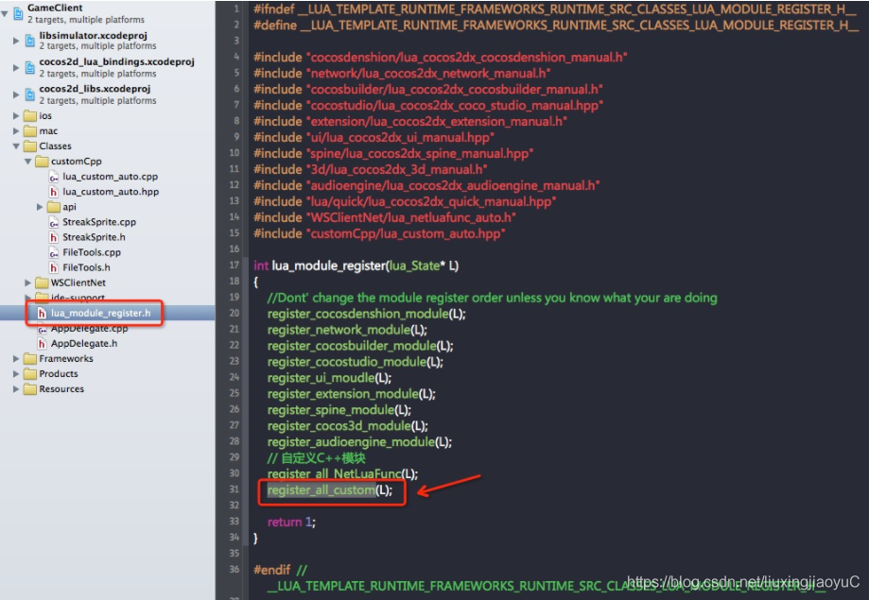869x600 pixels.
Task: Click line number 33 in gutter
Action: [x=234, y=522]
